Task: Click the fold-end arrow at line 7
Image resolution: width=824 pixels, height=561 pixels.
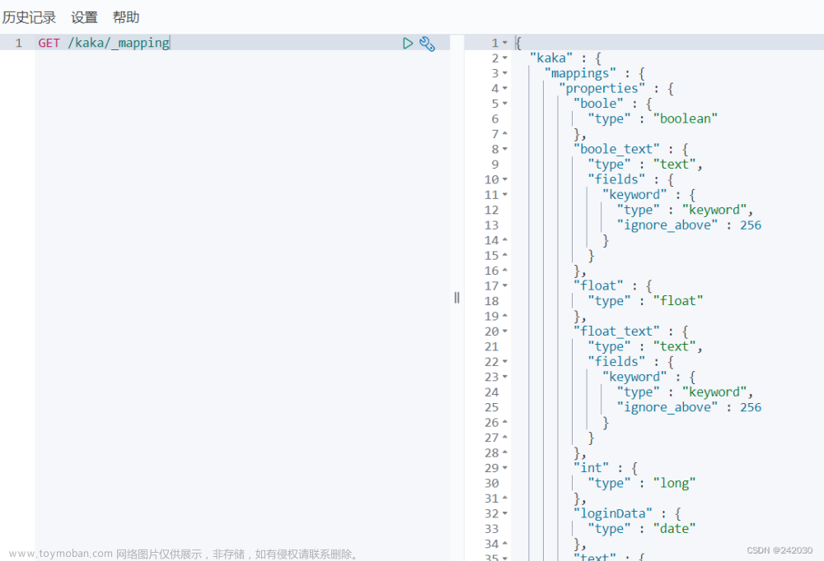Action: [505, 134]
